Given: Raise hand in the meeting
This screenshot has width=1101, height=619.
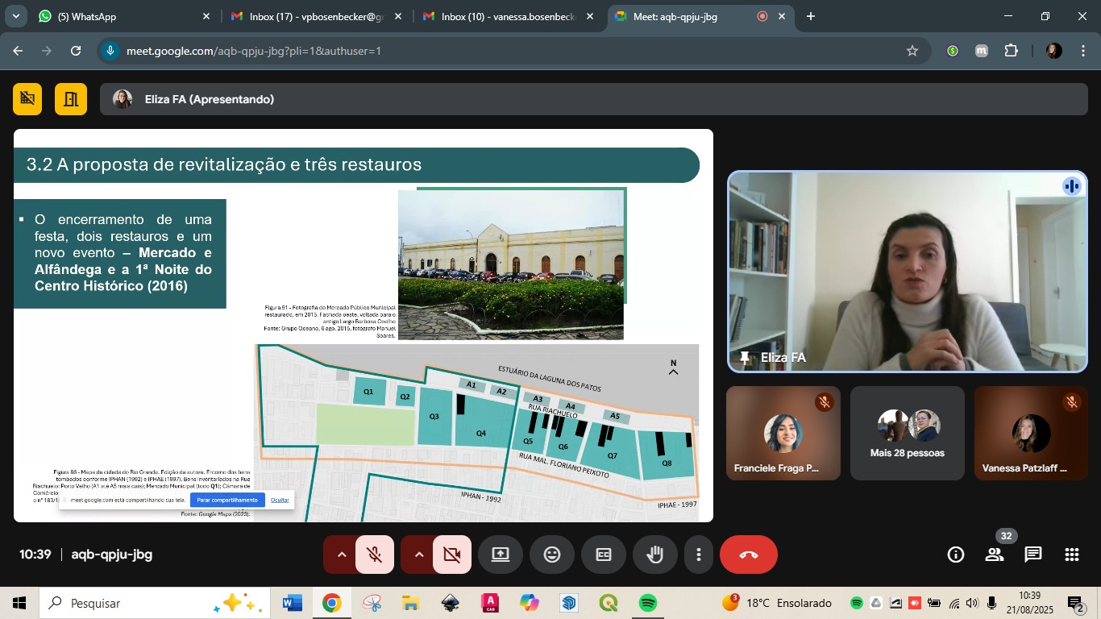Looking at the screenshot, I should [x=655, y=555].
